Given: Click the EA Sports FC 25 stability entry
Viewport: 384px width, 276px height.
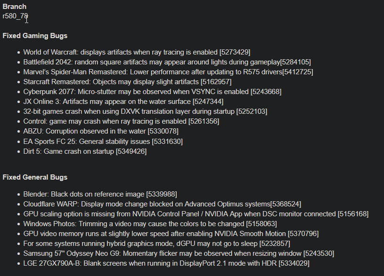Looking at the screenshot, I should [103, 142].
